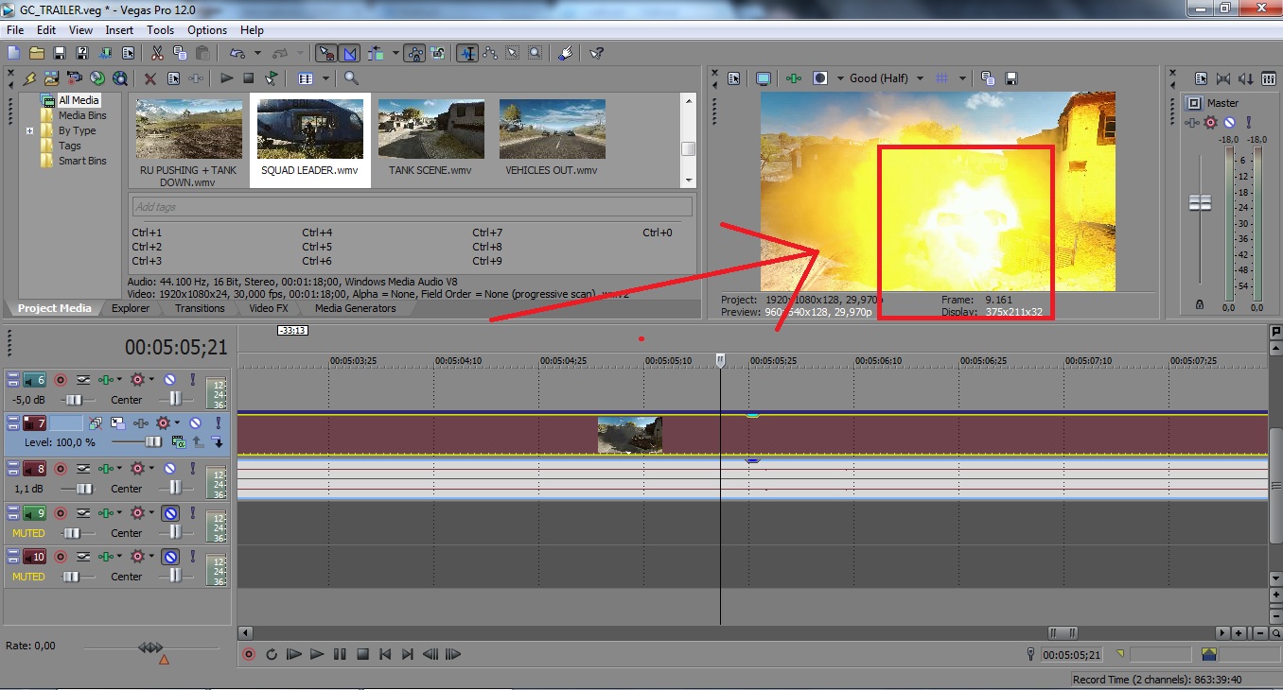1283x690 pixels.
Task: Click the Import Media icon in Project Media
Action: pyautogui.click(x=51, y=78)
